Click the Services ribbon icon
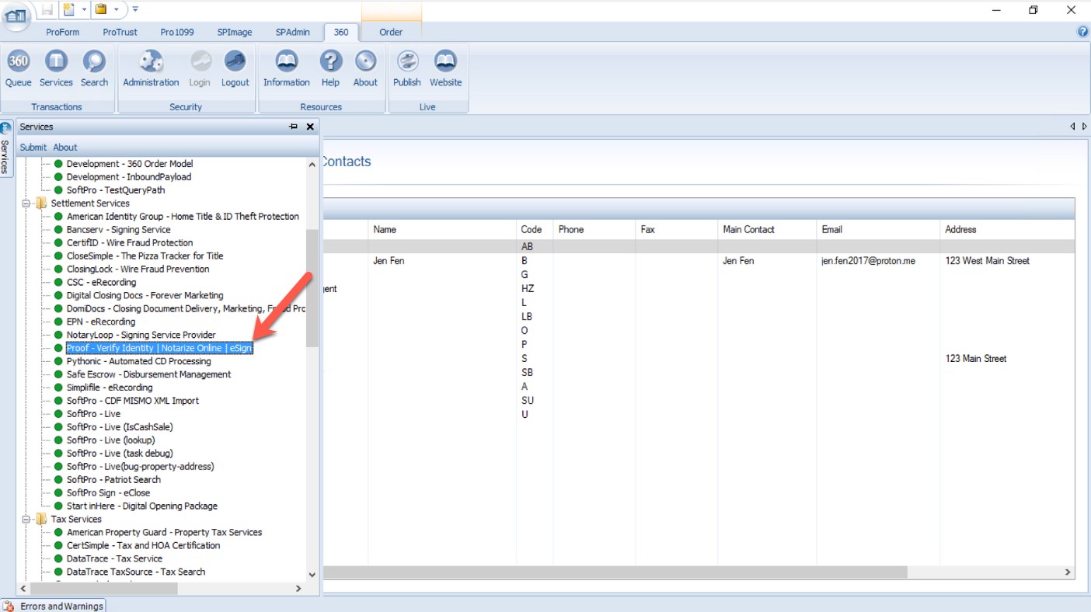Screen dimensions: 1091x612 coord(56,69)
